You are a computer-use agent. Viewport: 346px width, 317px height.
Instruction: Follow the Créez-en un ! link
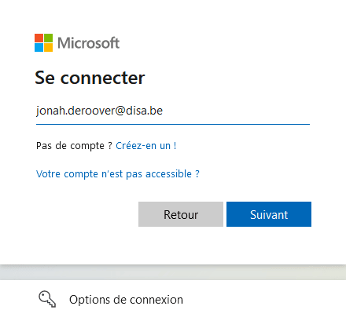(x=146, y=146)
